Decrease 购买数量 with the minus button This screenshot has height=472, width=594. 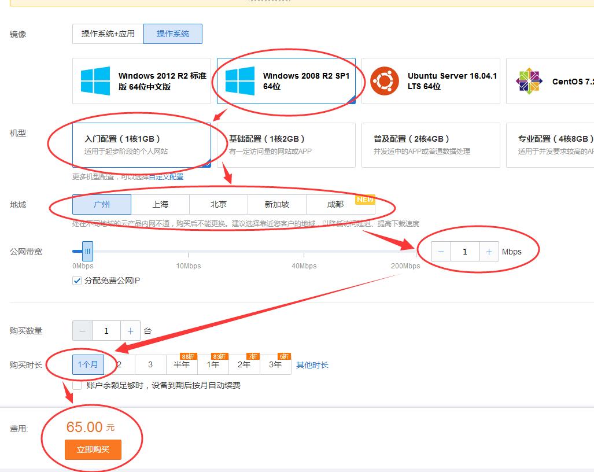coord(82,331)
